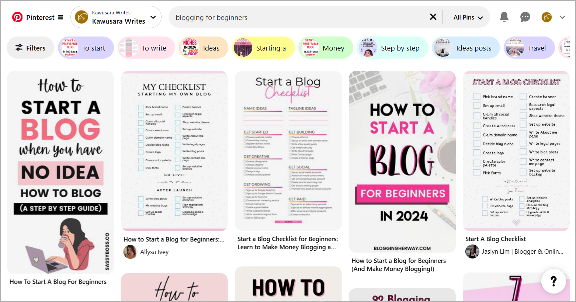This screenshot has height=302, width=576.
Task: Open the messages chat icon
Action: [525, 17]
